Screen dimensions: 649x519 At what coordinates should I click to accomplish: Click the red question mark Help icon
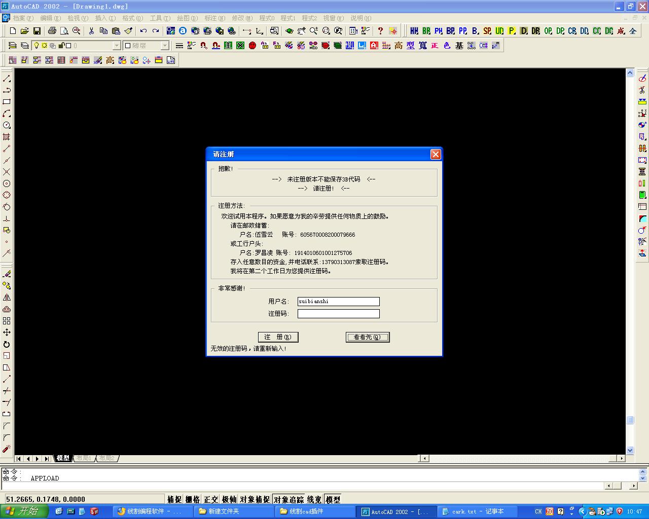coord(380,31)
